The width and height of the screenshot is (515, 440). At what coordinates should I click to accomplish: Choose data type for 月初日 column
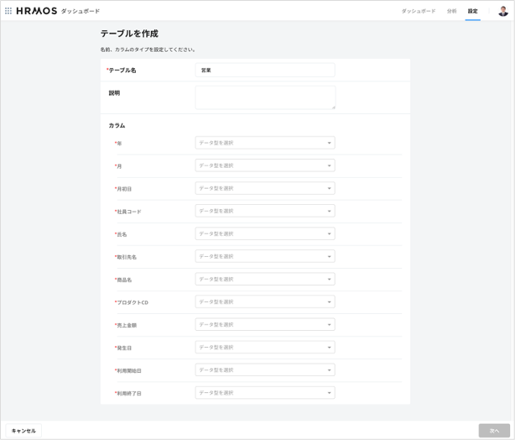(x=264, y=188)
